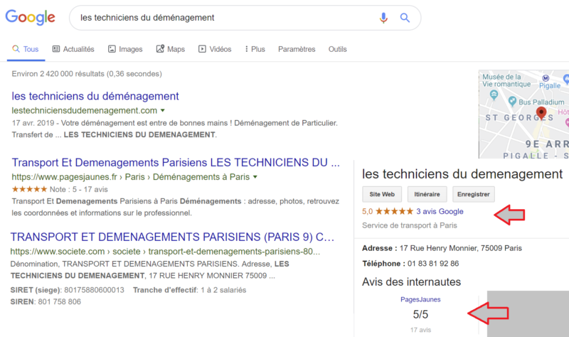Click the Pigalle metro icon on map
The width and height of the screenshot is (569, 337).
pos(546,78)
